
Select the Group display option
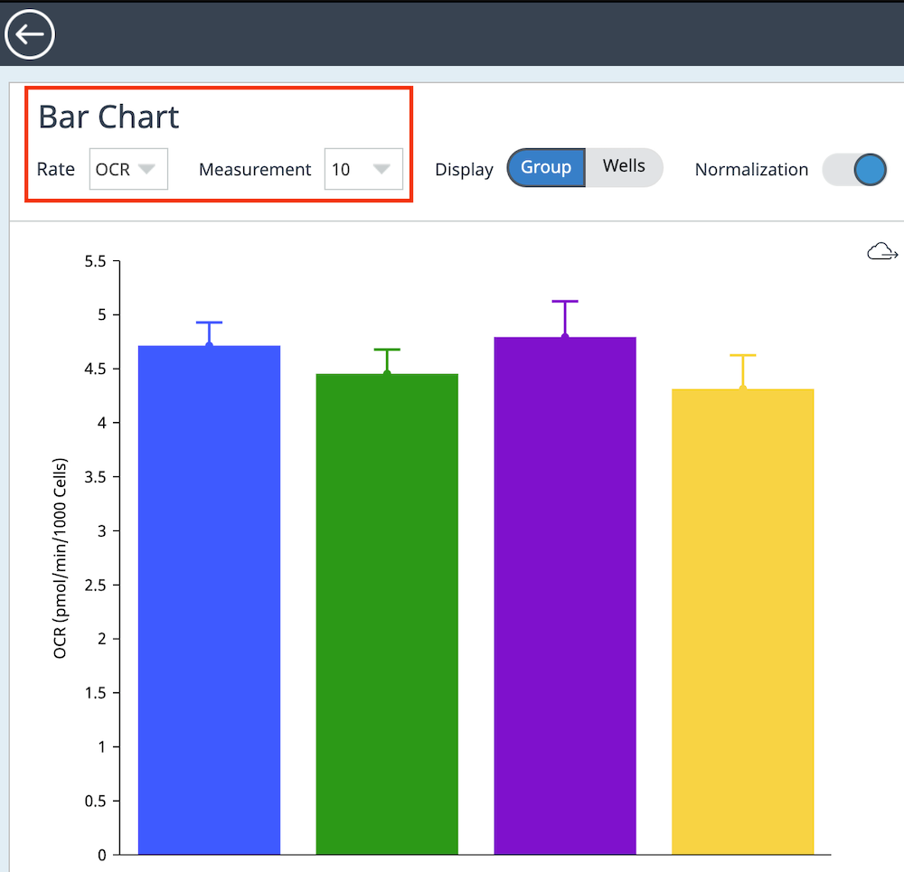pyautogui.click(x=546, y=168)
